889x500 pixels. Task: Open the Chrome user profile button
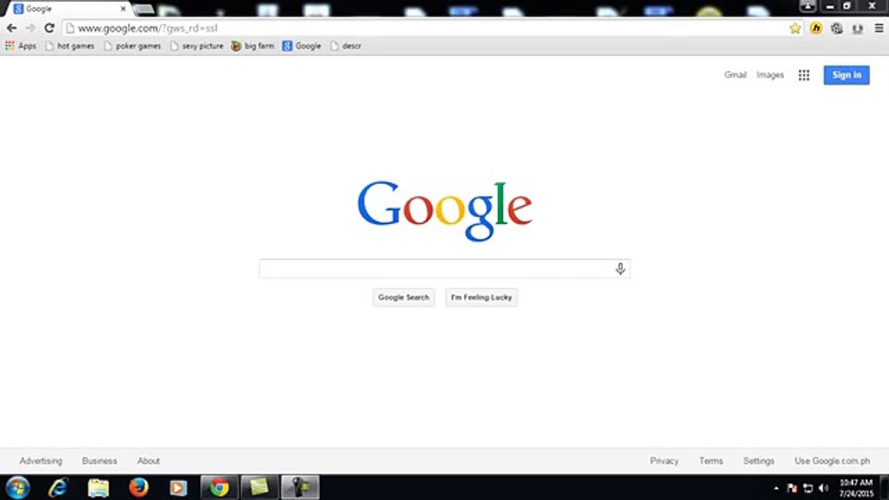click(808, 6)
